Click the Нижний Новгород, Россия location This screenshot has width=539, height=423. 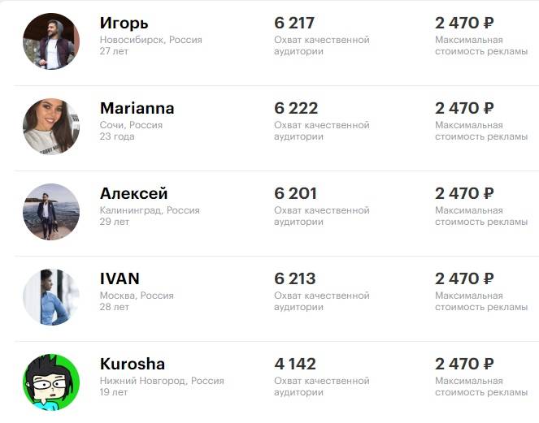(x=162, y=381)
